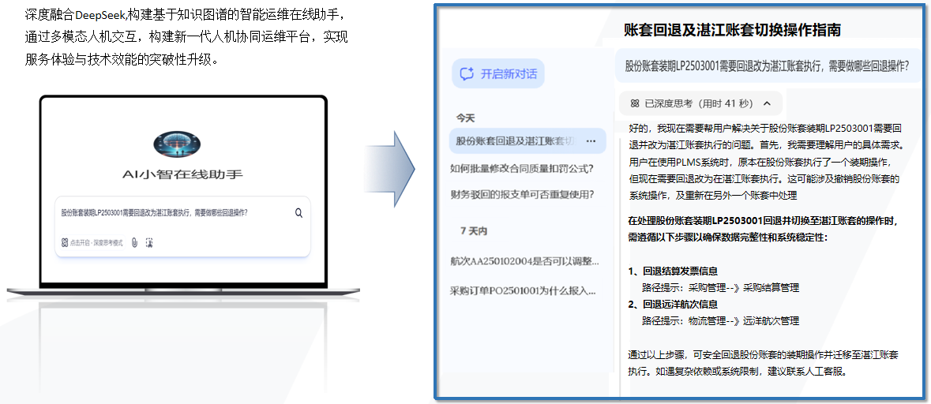Open history item 航次AA250102004是否可以调整

pos(524,260)
